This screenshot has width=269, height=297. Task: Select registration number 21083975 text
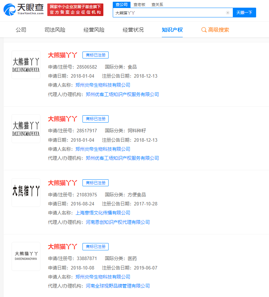(87, 195)
